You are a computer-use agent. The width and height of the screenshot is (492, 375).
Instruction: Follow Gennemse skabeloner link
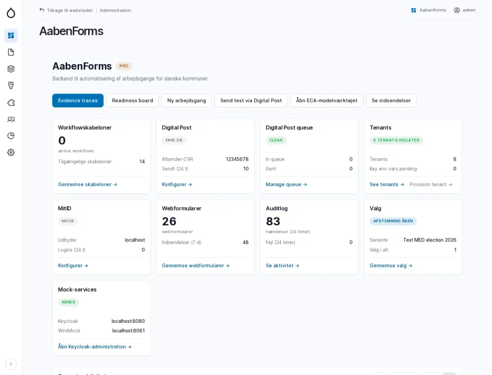(88, 185)
